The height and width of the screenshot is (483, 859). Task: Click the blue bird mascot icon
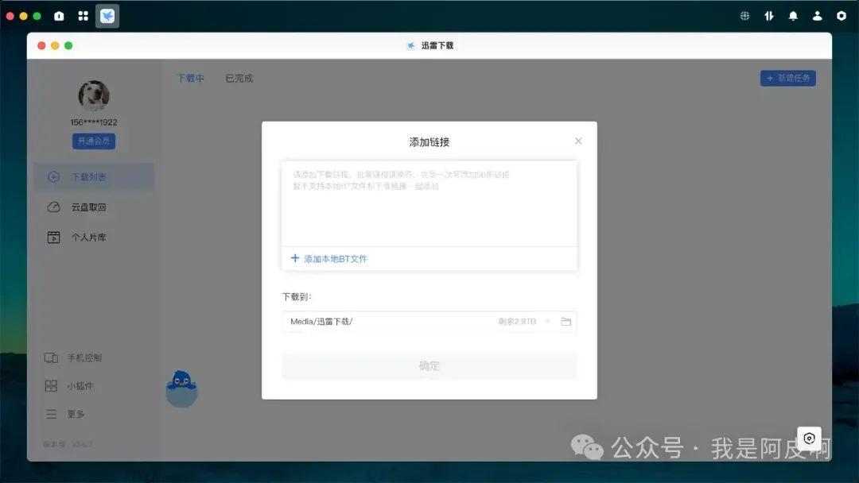181,389
